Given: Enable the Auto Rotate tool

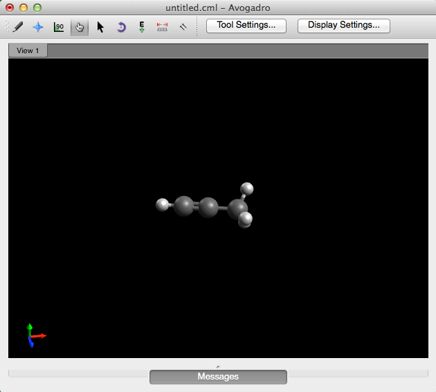Looking at the screenshot, I should 121,27.
